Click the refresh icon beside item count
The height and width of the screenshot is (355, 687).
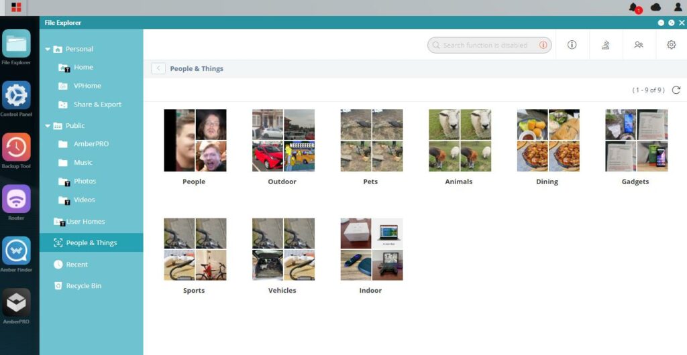(676, 90)
